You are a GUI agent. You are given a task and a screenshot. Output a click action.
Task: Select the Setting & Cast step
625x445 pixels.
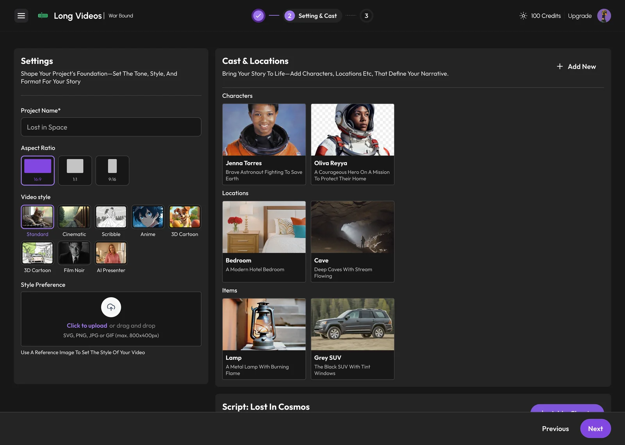pyautogui.click(x=312, y=16)
